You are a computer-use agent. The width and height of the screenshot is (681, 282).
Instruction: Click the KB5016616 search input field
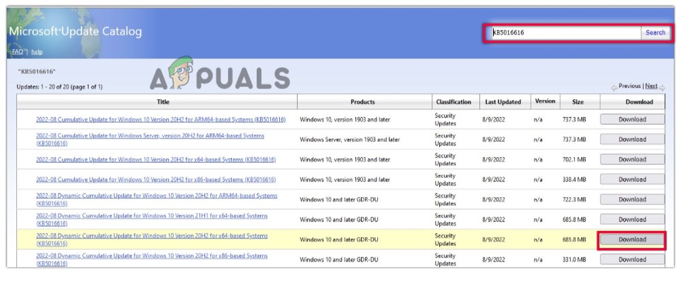[566, 33]
